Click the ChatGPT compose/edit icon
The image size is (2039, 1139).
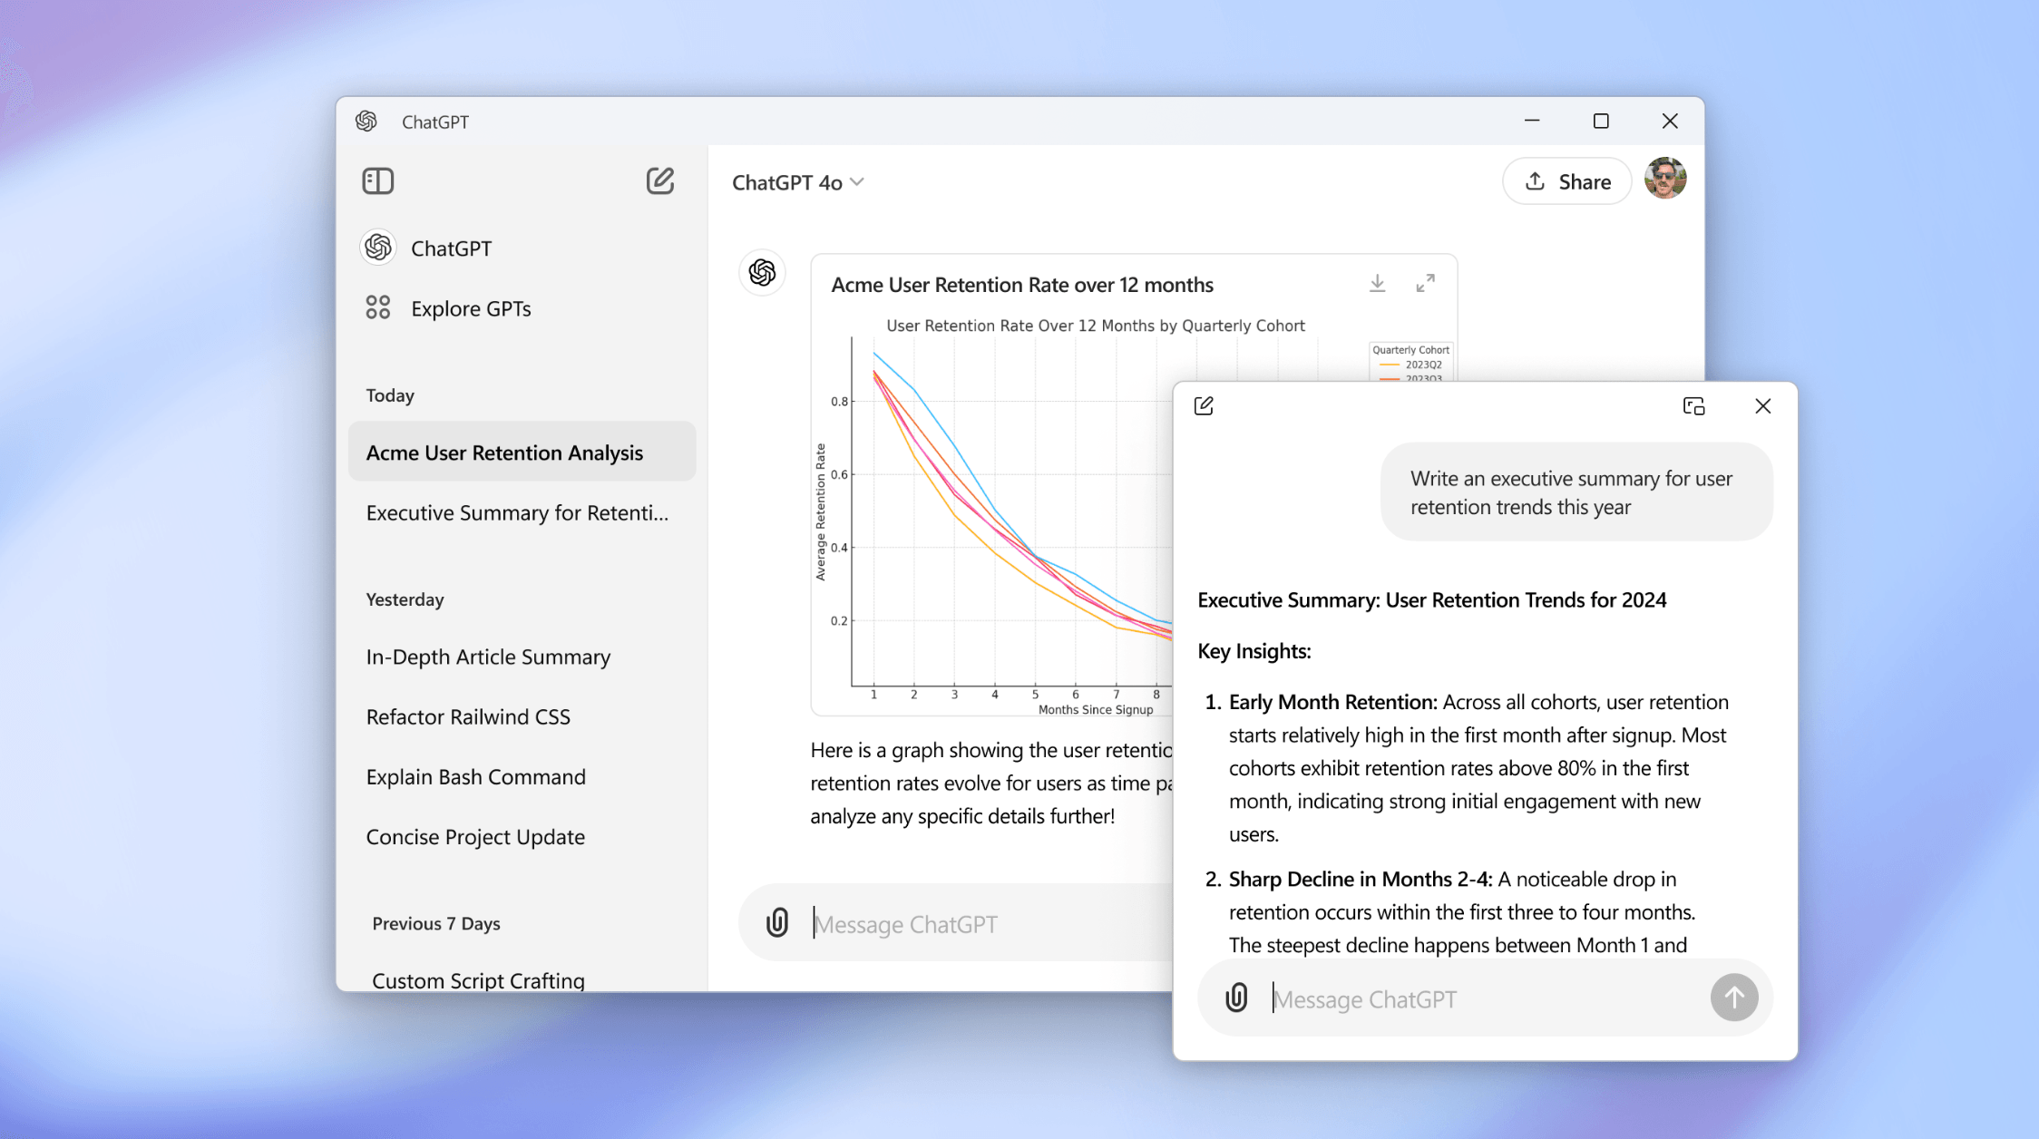pos(659,180)
